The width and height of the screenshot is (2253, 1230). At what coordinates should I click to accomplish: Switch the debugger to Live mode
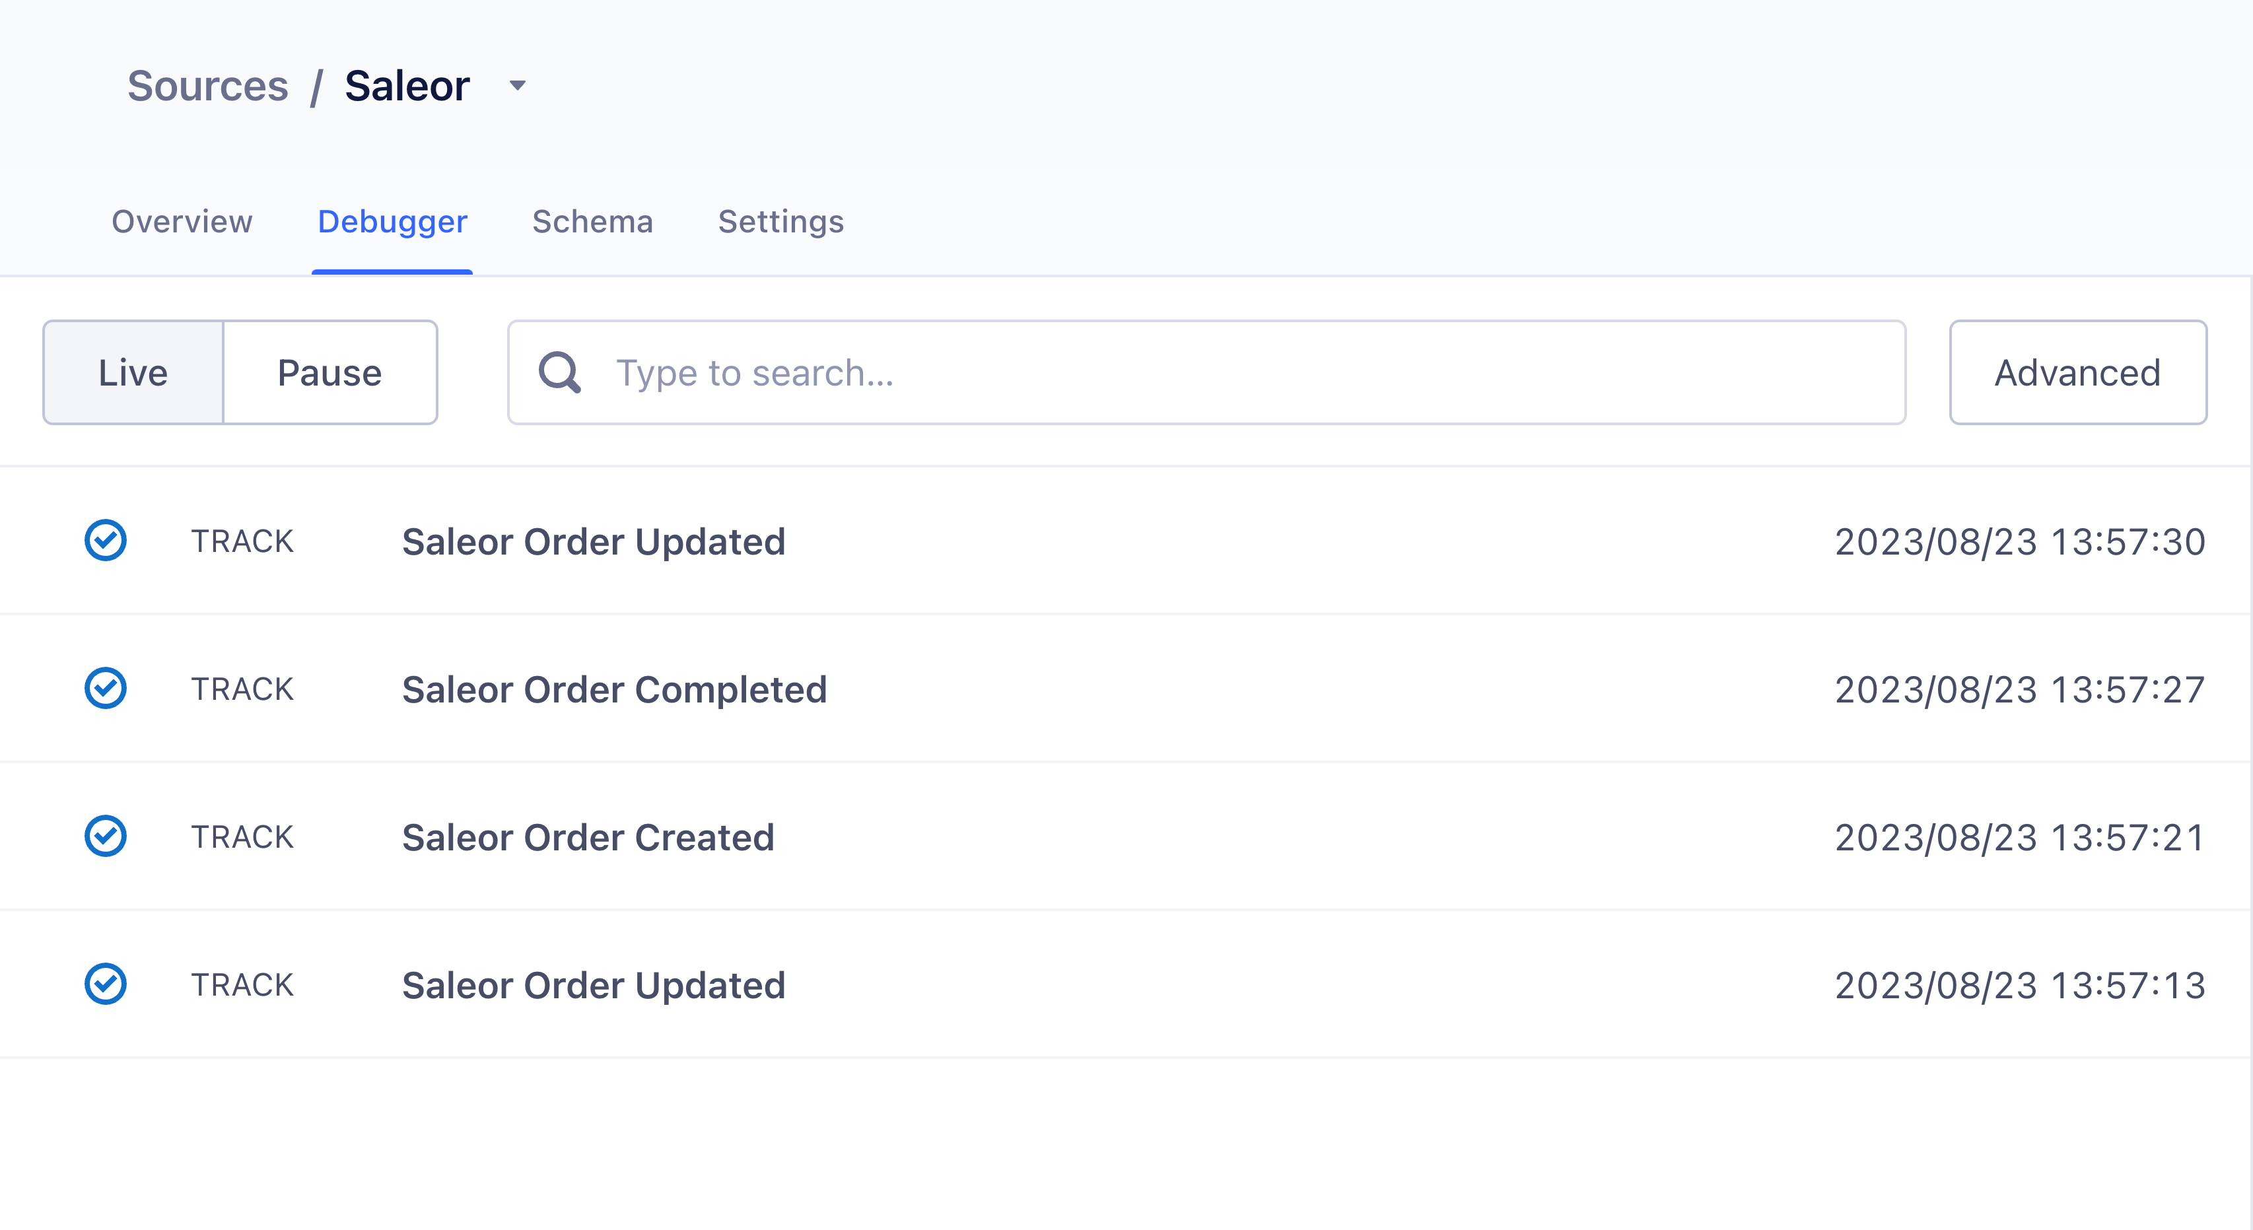(133, 372)
